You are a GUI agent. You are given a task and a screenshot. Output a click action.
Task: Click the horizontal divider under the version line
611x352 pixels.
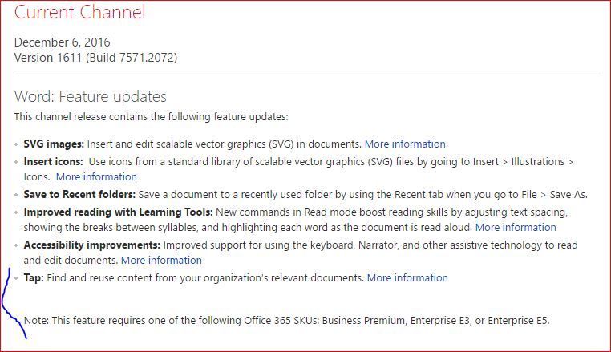[305, 71]
